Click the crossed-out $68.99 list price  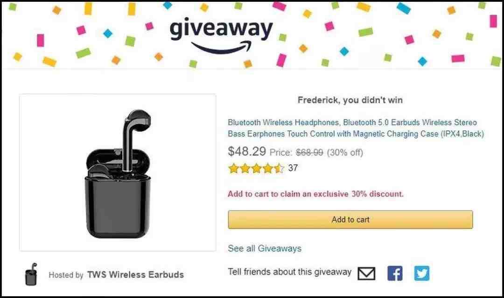pyautogui.click(x=309, y=152)
